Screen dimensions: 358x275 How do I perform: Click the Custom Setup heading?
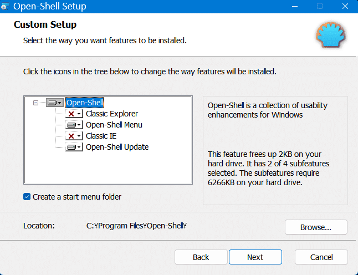[45, 24]
